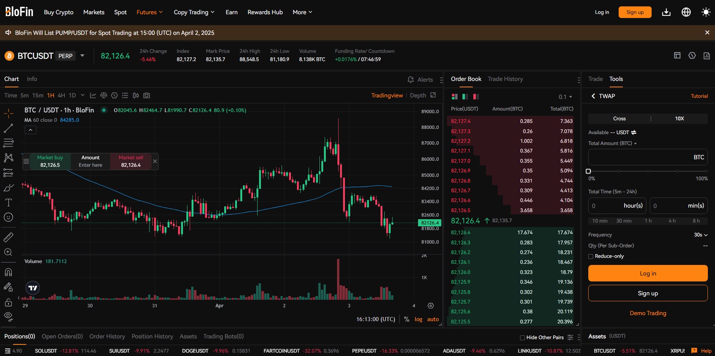Screen dimensions: 715x356
Task: Click the Market buy 82,126.5 button
Action: pyautogui.click(x=50, y=161)
